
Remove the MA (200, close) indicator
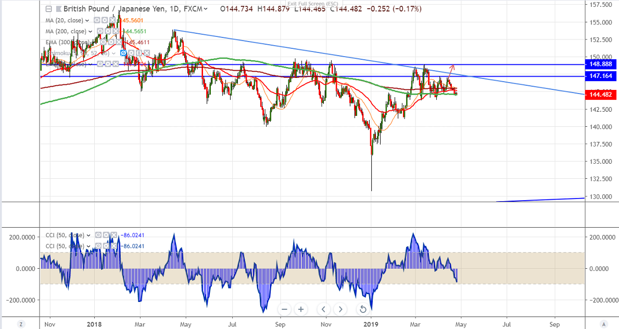coord(116,31)
